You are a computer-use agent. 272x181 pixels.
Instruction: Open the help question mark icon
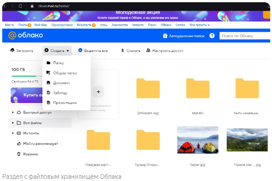coord(212,36)
